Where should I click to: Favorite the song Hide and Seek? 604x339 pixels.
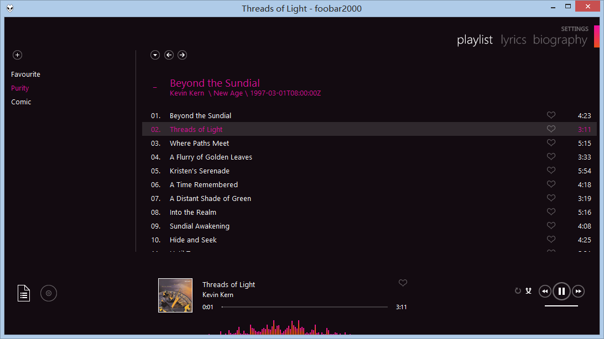(x=551, y=239)
